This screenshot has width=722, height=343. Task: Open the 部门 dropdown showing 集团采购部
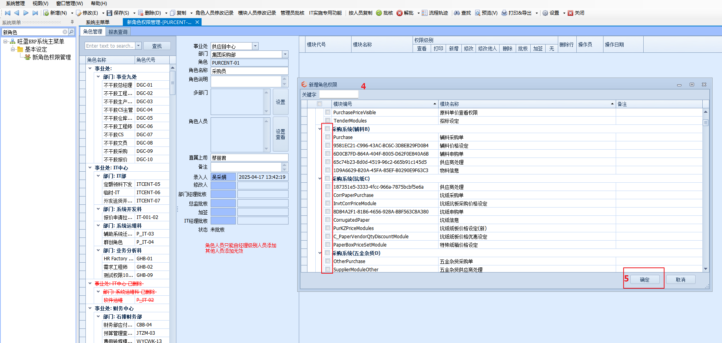click(285, 54)
